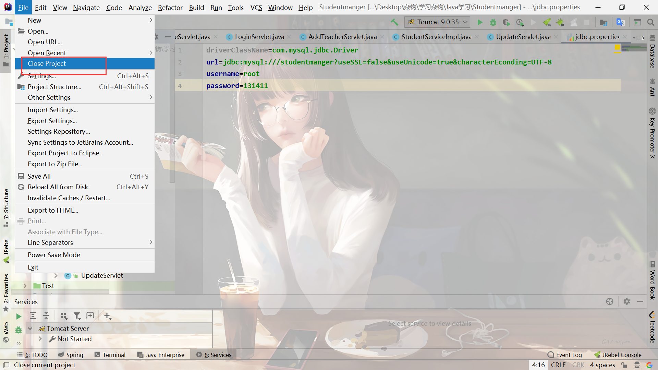Open the Services panel settings gear
The image size is (658, 370).
(627, 301)
